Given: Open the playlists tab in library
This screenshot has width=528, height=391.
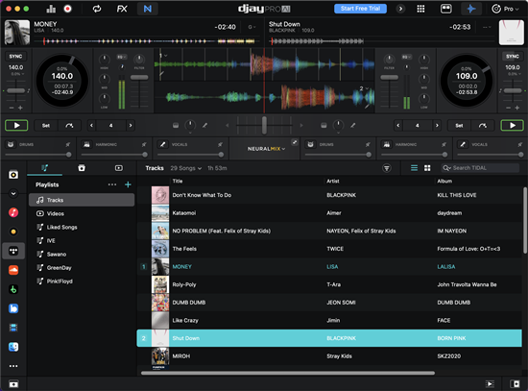Looking at the screenshot, I should [x=44, y=168].
